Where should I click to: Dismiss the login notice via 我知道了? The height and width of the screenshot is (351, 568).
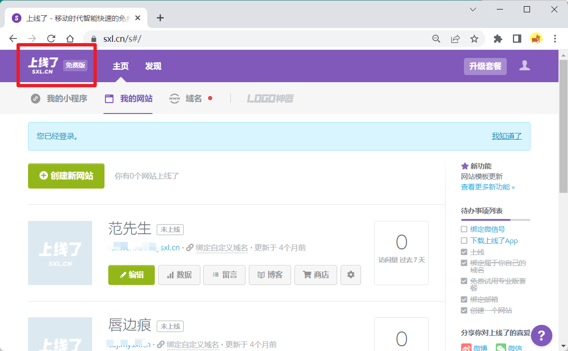(x=507, y=136)
